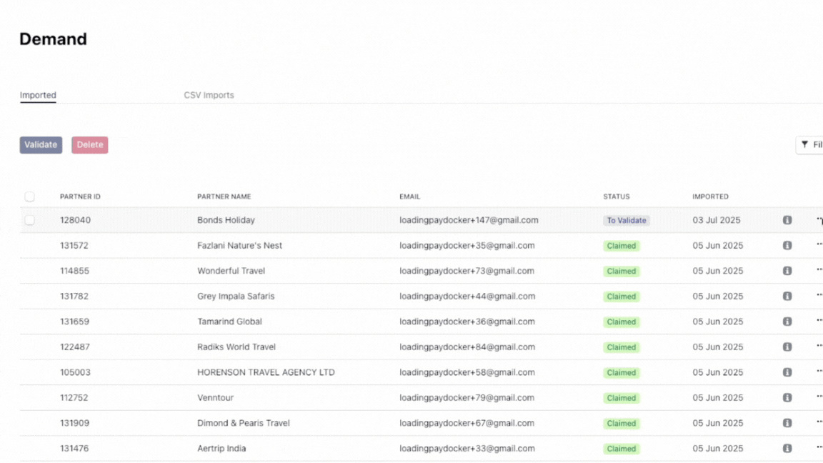Open info icon for Venntour row

point(787,398)
